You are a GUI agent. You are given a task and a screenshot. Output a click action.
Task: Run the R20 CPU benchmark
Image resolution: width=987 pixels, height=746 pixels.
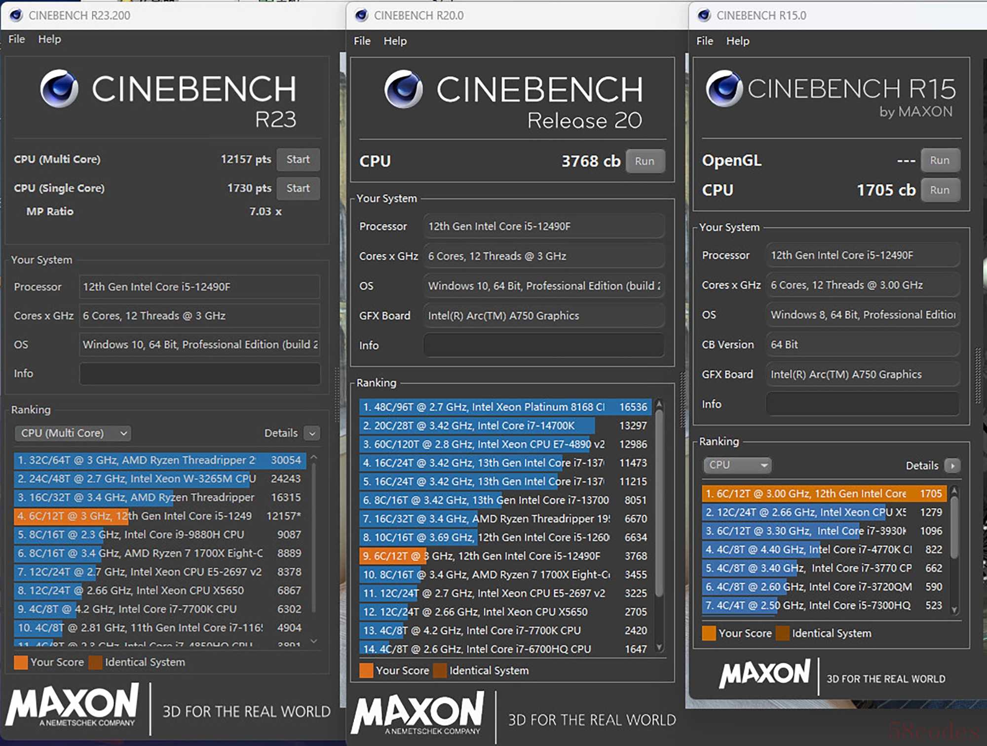click(x=645, y=161)
